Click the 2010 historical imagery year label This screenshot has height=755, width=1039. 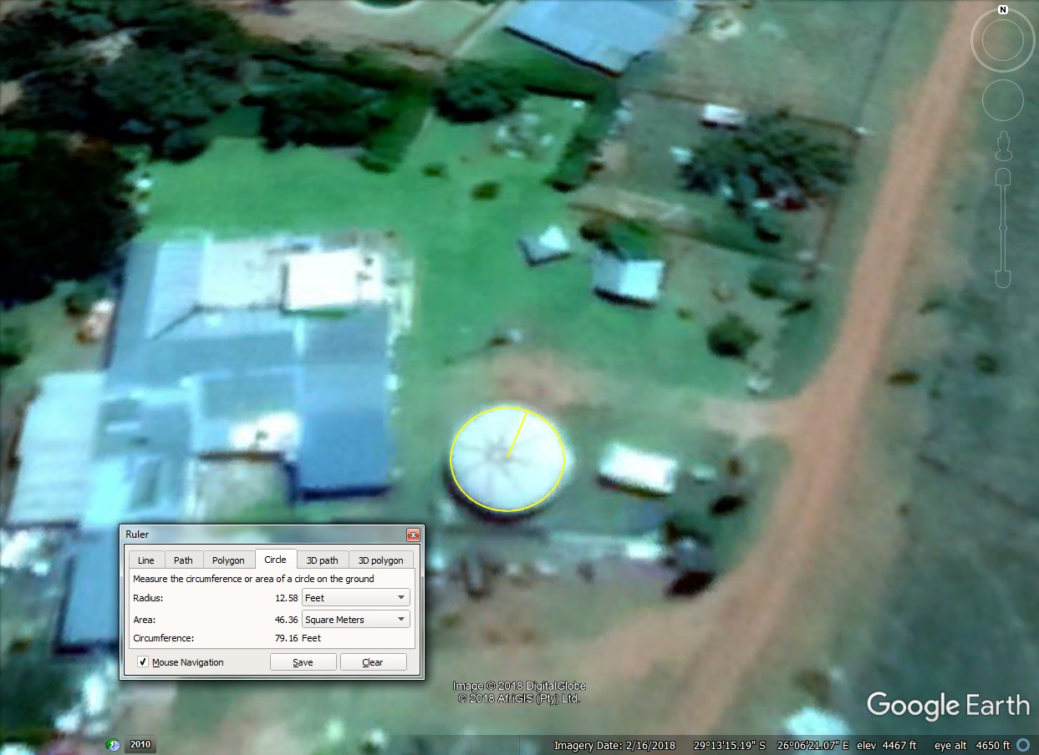tap(140, 744)
